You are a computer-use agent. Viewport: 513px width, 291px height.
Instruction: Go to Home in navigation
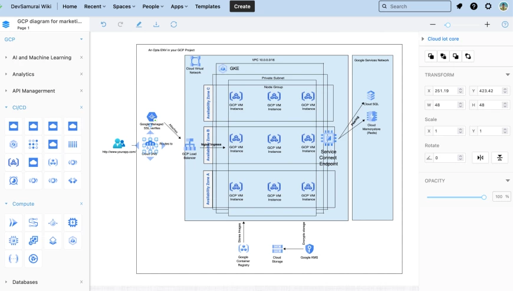point(70,6)
